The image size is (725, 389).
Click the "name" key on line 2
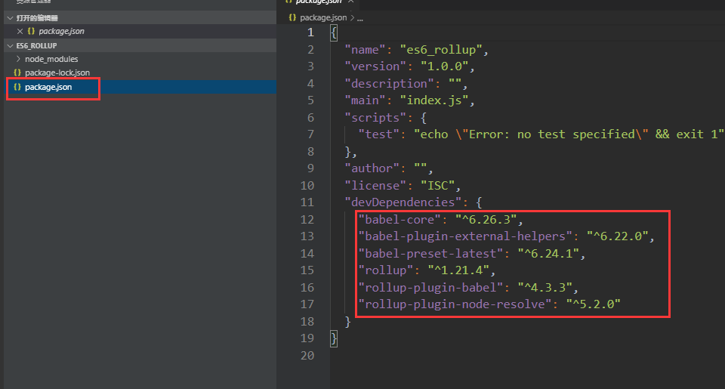(x=365, y=50)
